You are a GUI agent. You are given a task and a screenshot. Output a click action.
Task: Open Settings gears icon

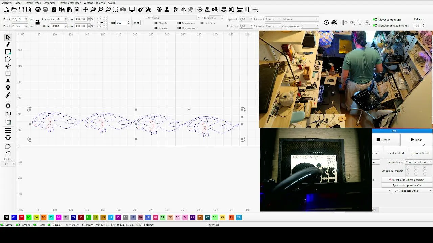141,10
